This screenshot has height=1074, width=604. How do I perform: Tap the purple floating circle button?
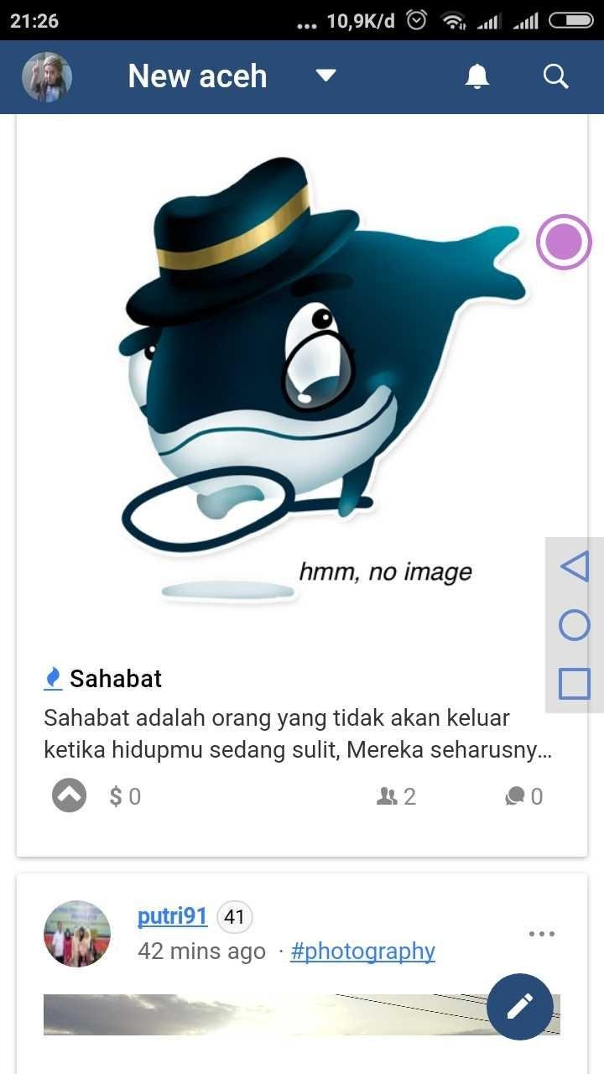[564, 242]
